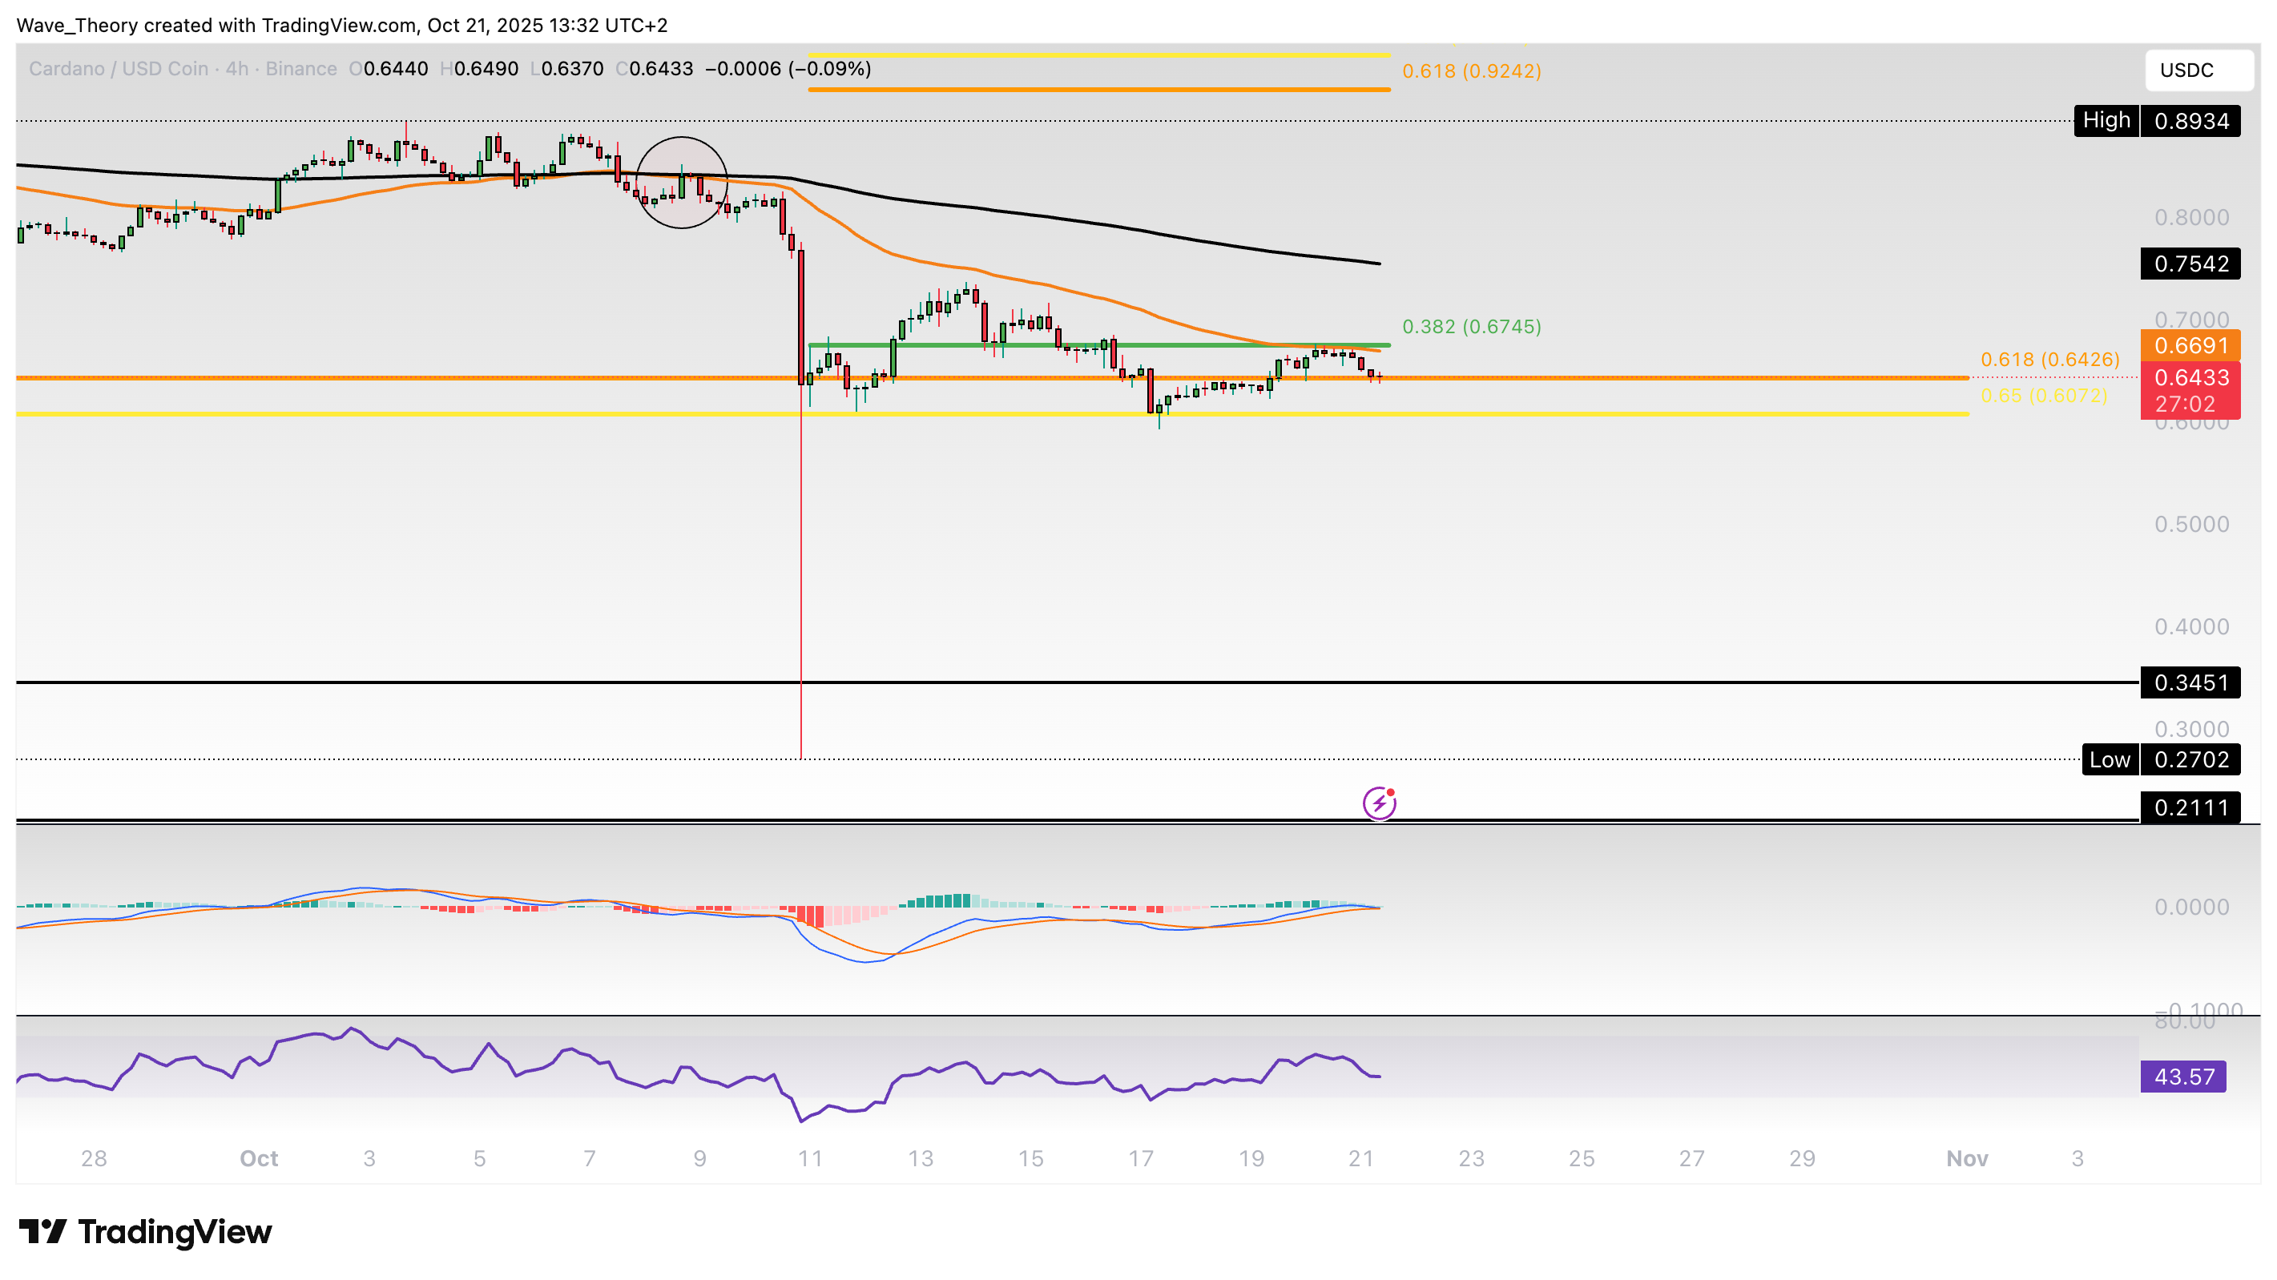The width and height of the screenshot is (2277, 1280).
Task: Click the circled candle annotation on chart
Action: 682,183
